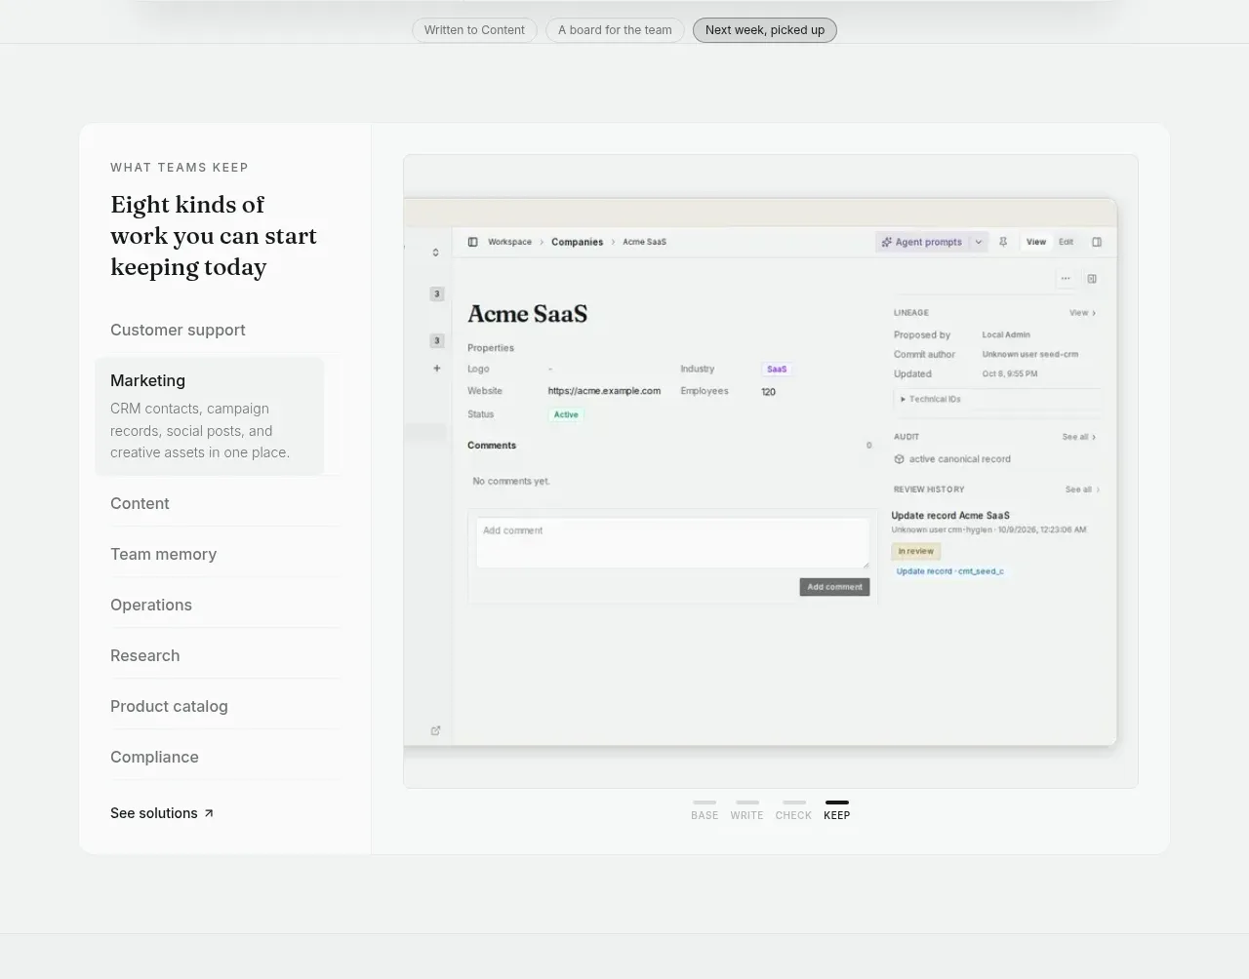Open the Companies breadcrumb
Viewport: 1249px width, 979px height.
point(578,242)
